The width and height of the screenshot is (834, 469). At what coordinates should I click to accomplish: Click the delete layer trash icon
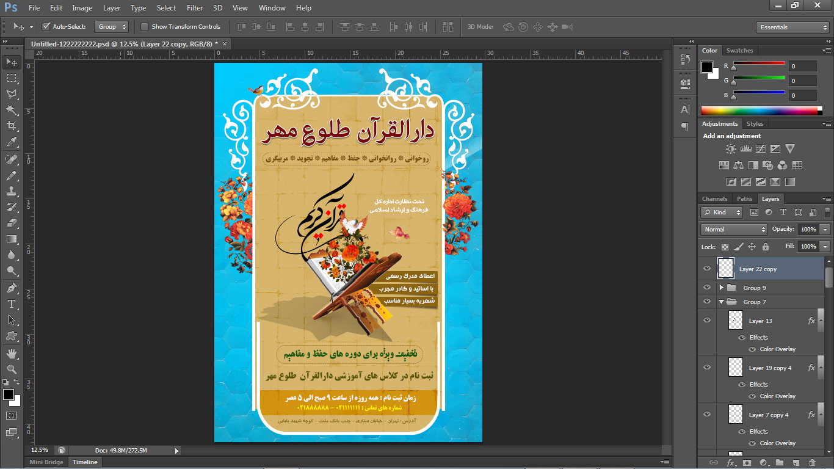[x=811, y=463]
